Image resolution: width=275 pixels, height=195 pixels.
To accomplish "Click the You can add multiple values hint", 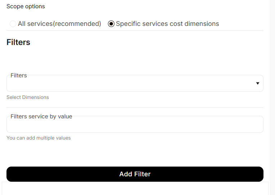I will 39,138.
